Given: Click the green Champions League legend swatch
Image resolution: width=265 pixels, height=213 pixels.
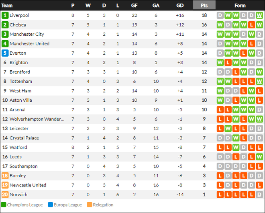Looking at the screenshot, I should tap(4, 205).
